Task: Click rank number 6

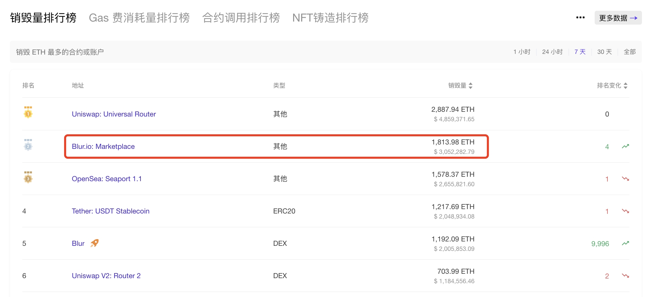Action: point(24,276)
